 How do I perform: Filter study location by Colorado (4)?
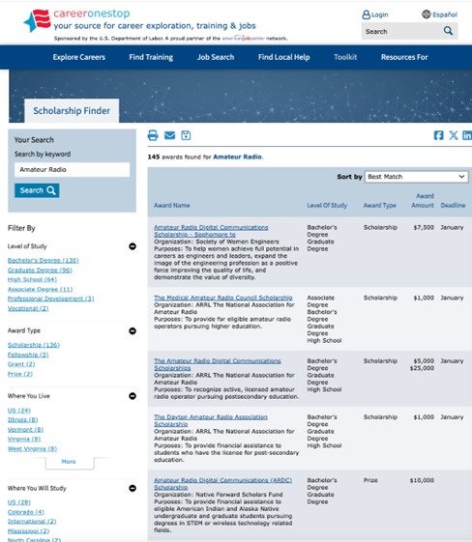(x=26, y=512)
